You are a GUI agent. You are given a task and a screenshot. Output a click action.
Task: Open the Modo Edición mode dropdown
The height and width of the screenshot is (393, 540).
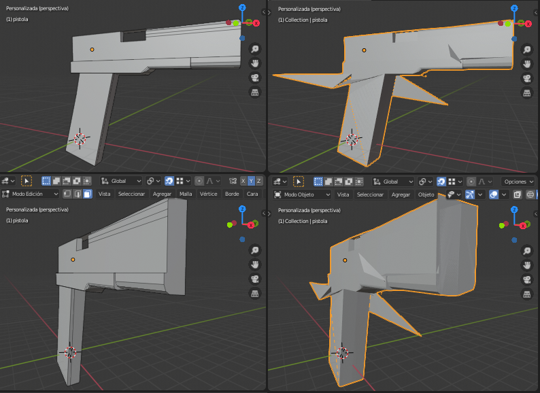(x=31, y=194)
